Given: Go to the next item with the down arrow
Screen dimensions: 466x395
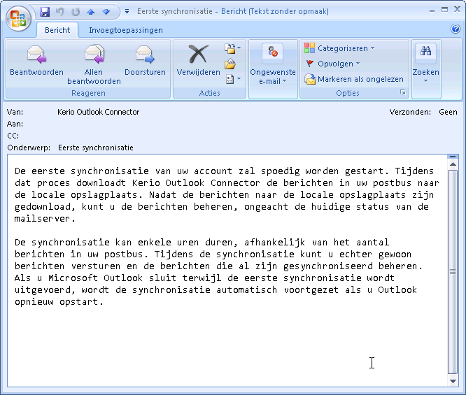Looking at the screenshot, I should (x=106, y=12).
